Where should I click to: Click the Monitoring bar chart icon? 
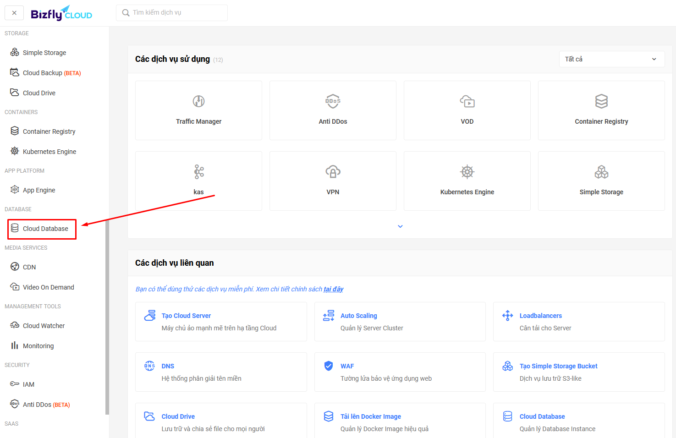point(15,345)
